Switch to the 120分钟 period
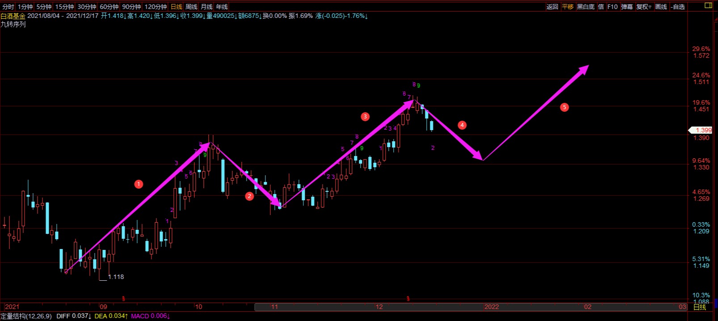Viewport: 718px width, 321px height. (x=155, y=7)
